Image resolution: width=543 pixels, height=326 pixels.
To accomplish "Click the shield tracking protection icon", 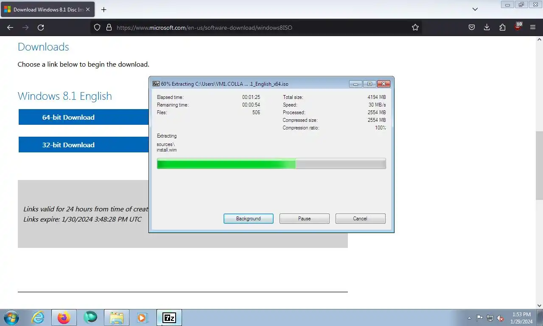I will [97, 27].
